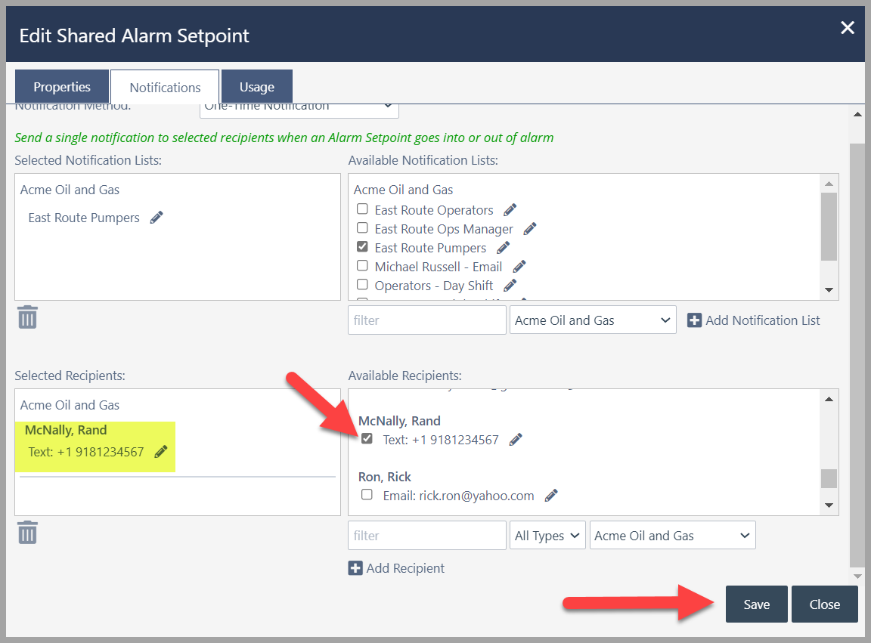
Task: Open the All Types recipient filter dropdown
Action: click(x=547, y=535)
